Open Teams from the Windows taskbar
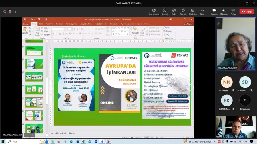Viewport: 257px width, 144px height. tap(102, 141)
